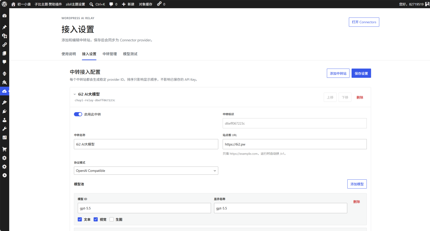Open Plugins plug icon in sidebar
The width and height of the screenshot is (430, 231).
5,111
